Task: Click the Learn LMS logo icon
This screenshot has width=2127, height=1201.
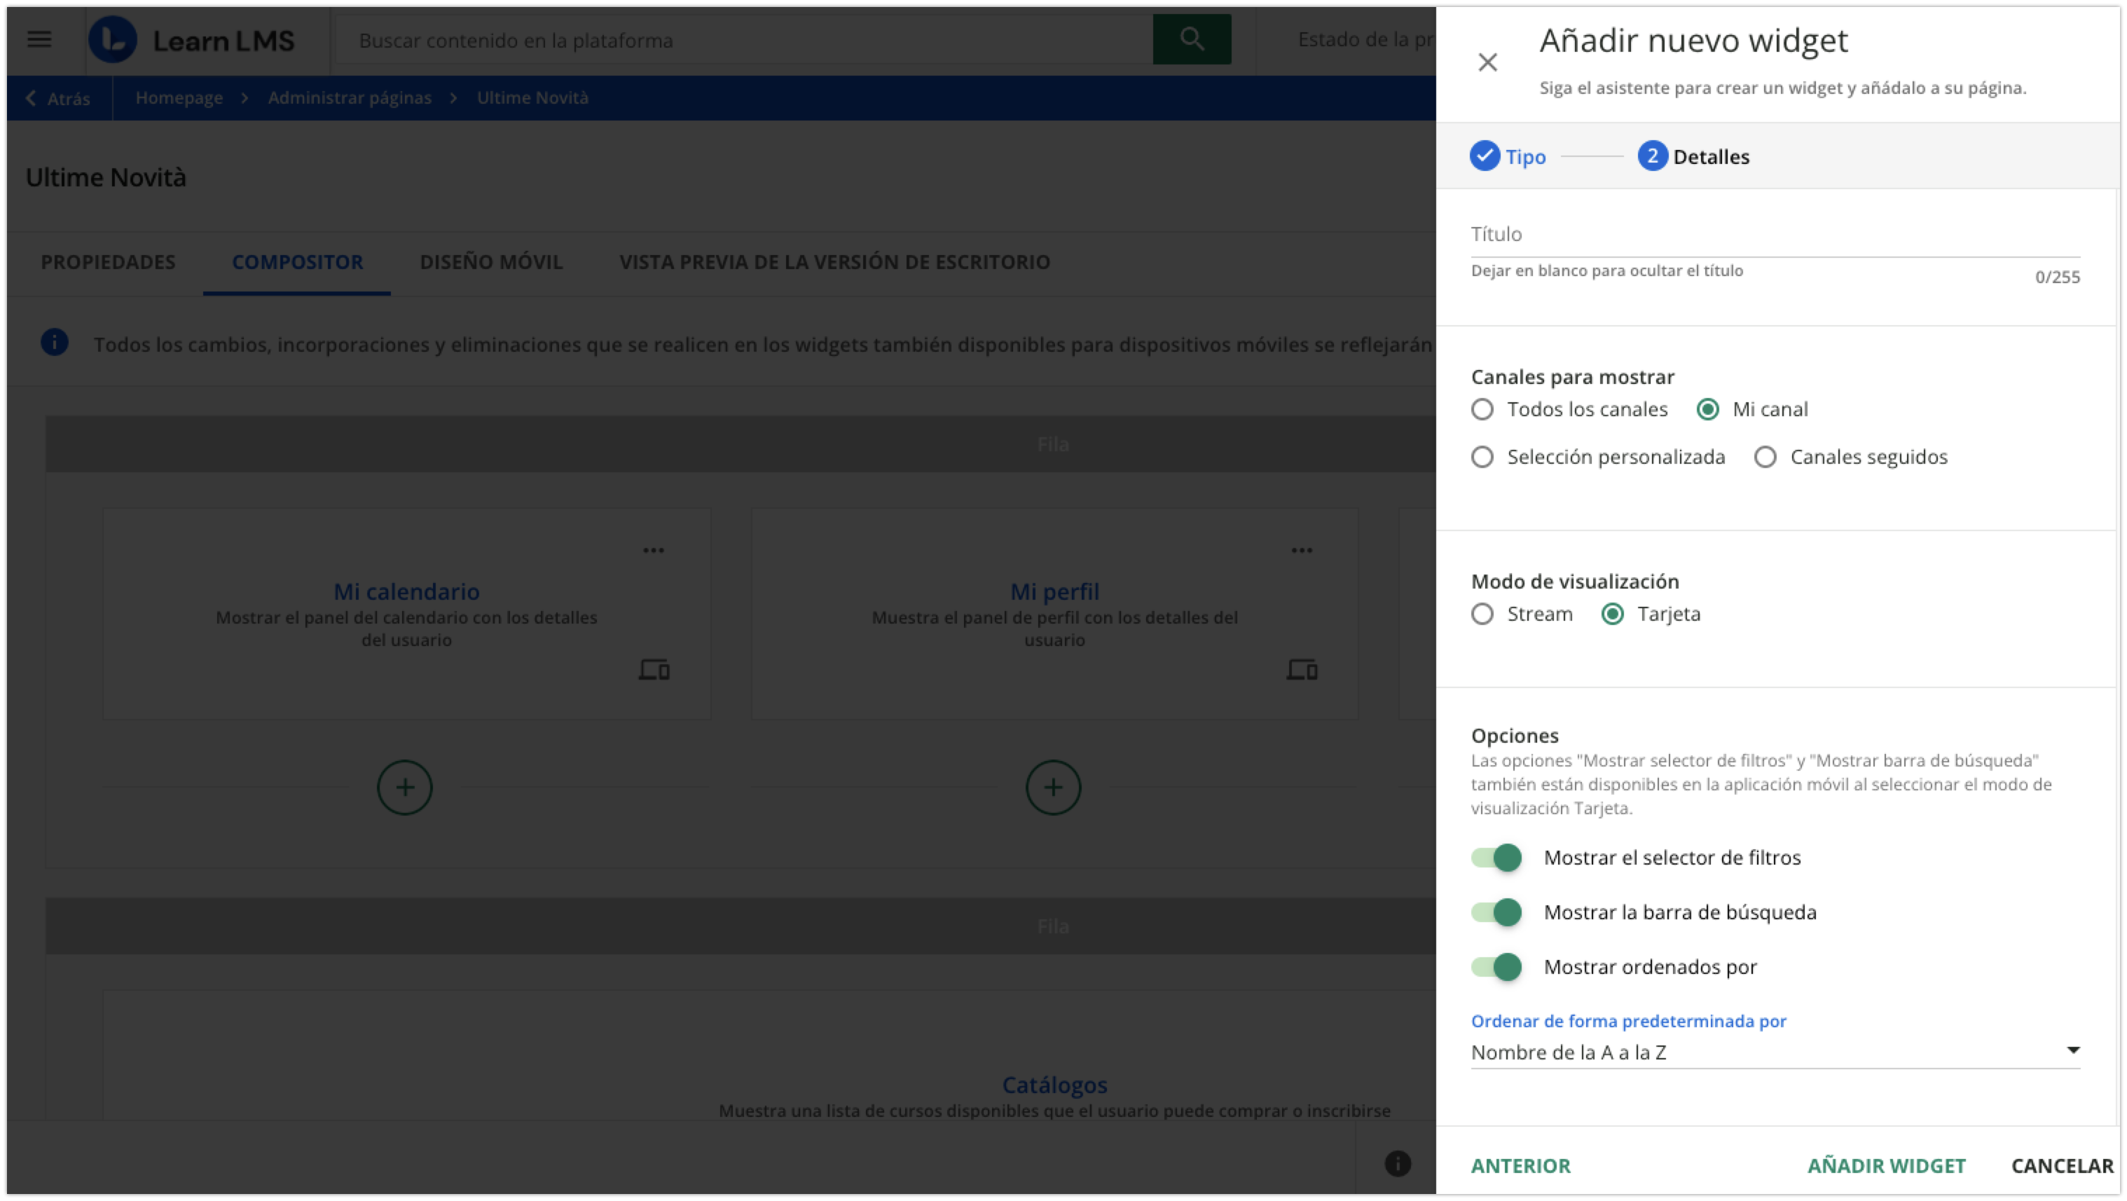Action: pyautogui.click(x=112, y=40)
